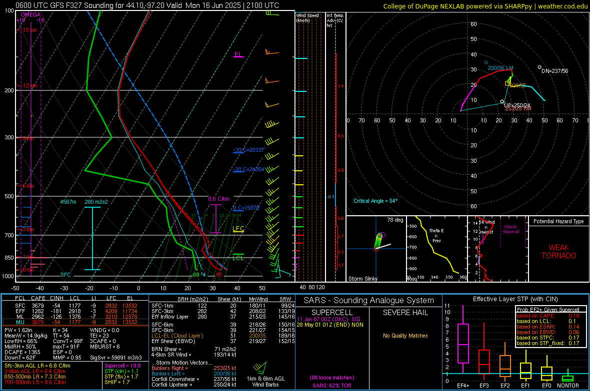The height and width of the screenshot is (391, 590).
Task: Open the Storm Slinky inset
Action: click(x=376, y=249)
